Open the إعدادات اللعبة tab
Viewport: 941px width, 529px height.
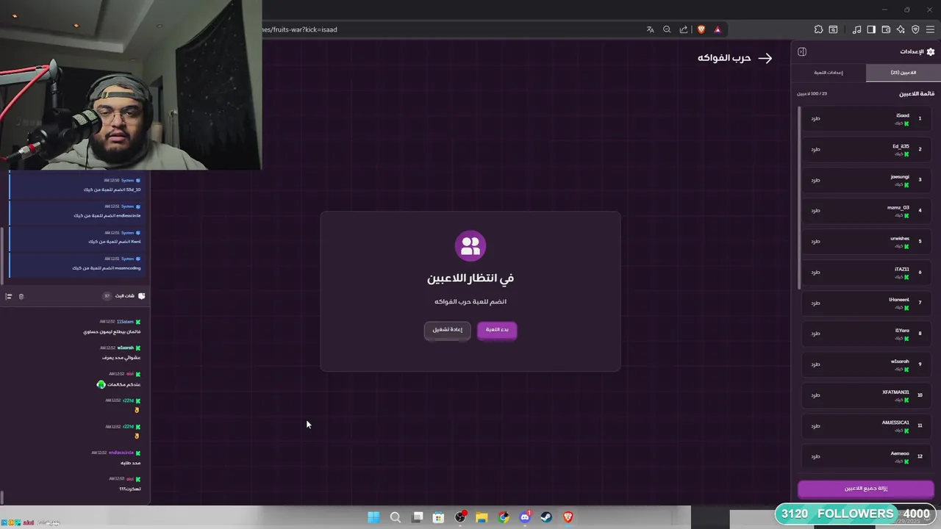[x=829, y=73]
